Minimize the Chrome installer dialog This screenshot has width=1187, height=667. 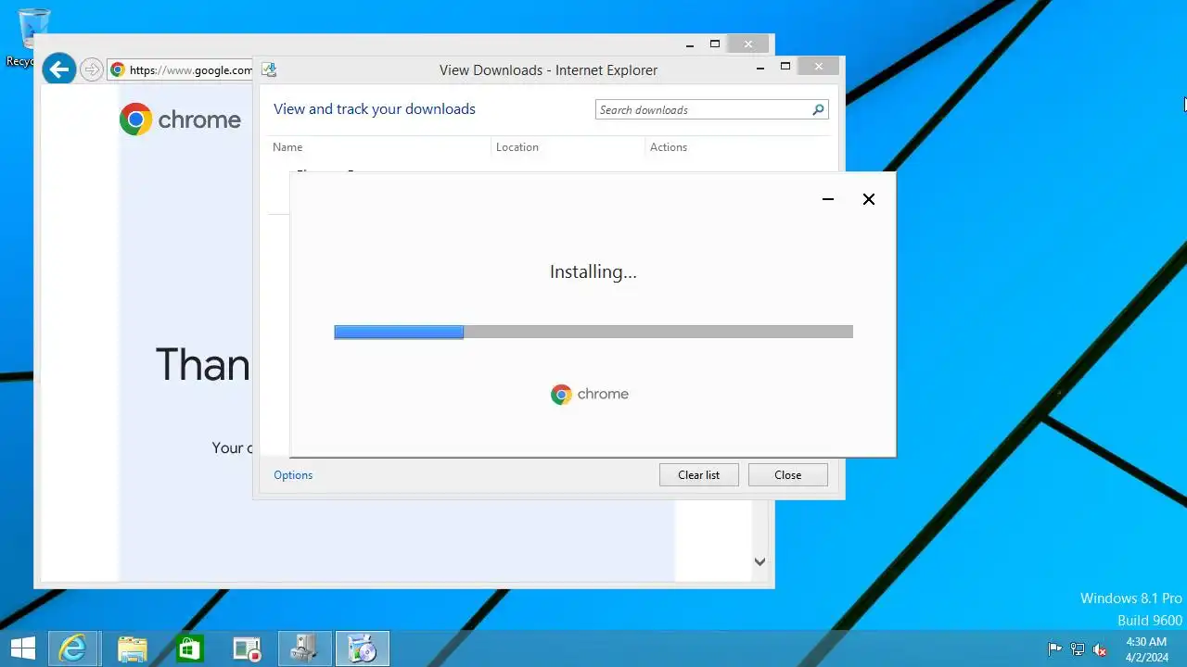[828, 199]
